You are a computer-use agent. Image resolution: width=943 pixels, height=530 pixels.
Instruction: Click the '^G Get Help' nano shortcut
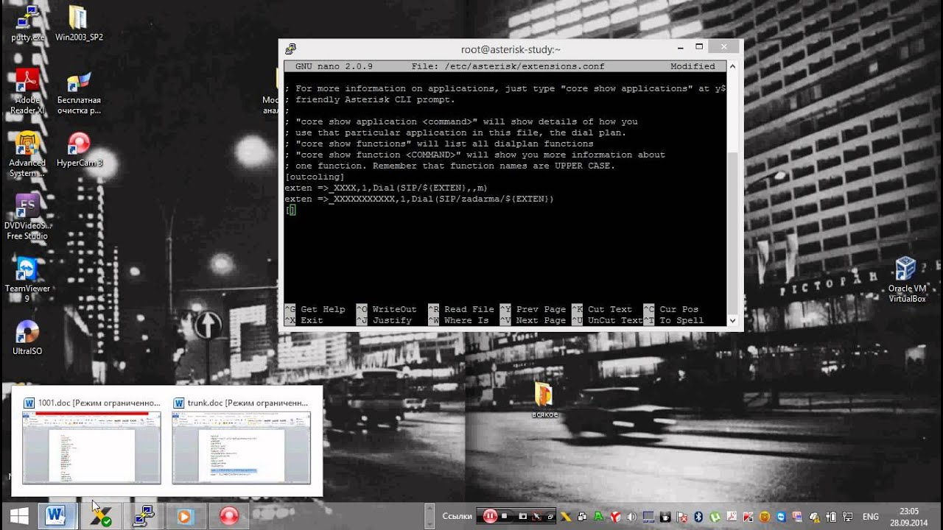(x=315, y=309)
